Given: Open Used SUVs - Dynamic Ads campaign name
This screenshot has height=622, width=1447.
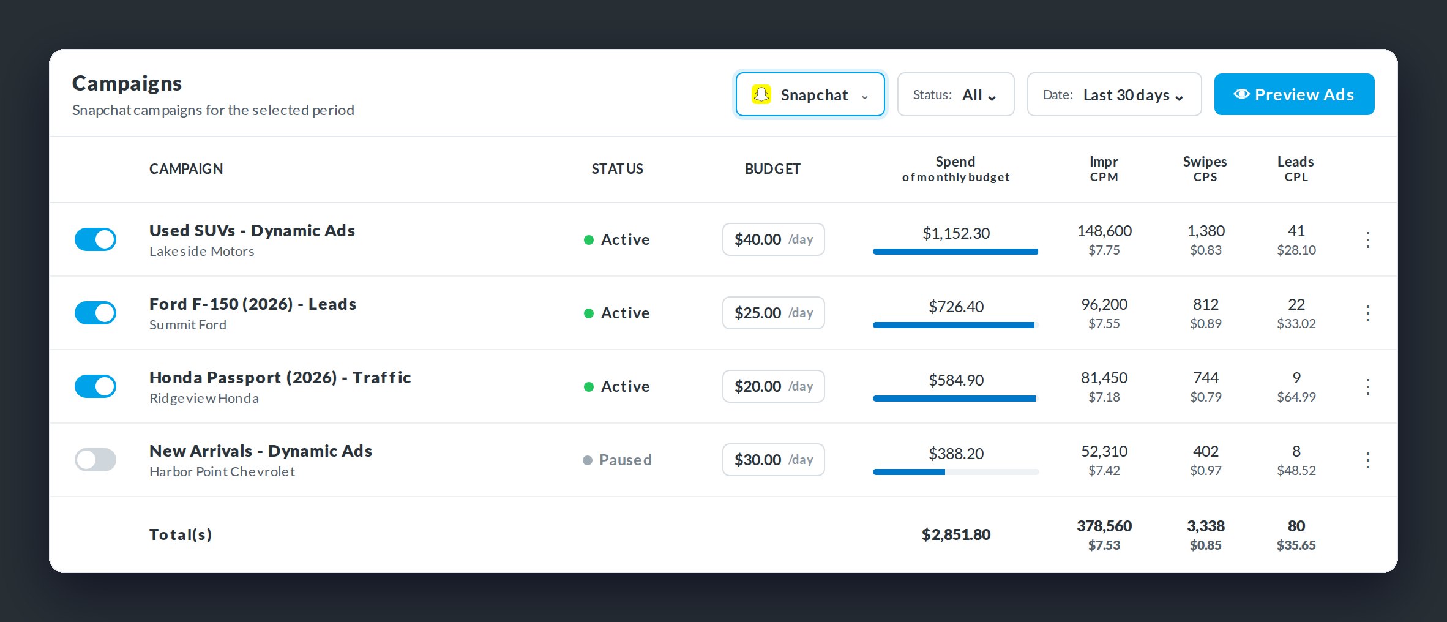Looking at the screenshot, I should (252, 231).
